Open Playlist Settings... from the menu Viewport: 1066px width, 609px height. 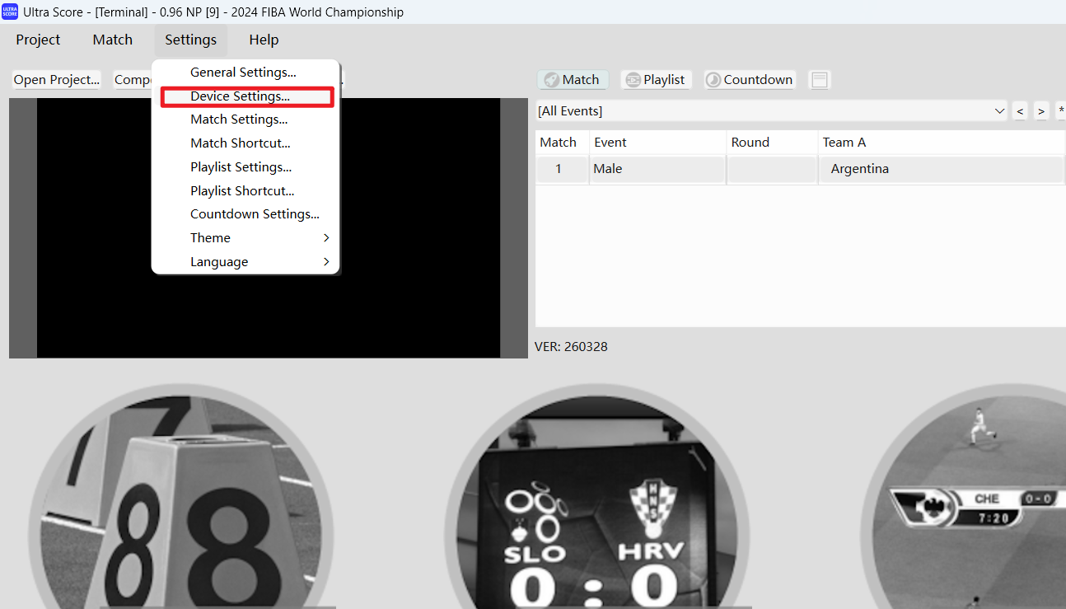click(245, 167)
